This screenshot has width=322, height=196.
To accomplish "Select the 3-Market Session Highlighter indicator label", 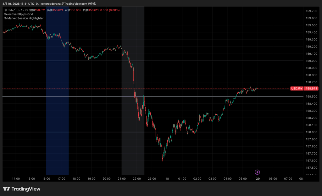I will pos(24,18).
